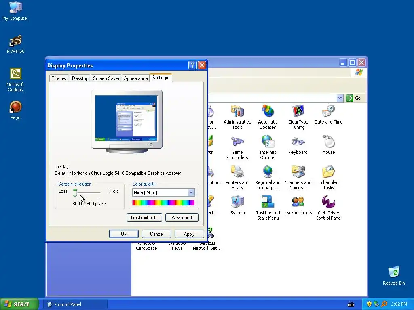Click the security shield tray icon
Screen dimensions: 414x310
point(369,304)
